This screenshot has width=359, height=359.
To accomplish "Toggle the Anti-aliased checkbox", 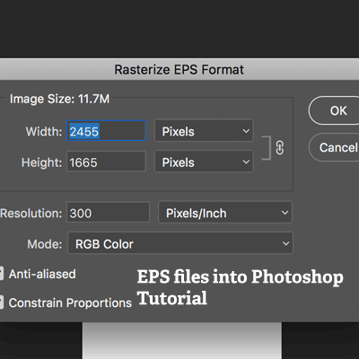I will tap(2, 274).
